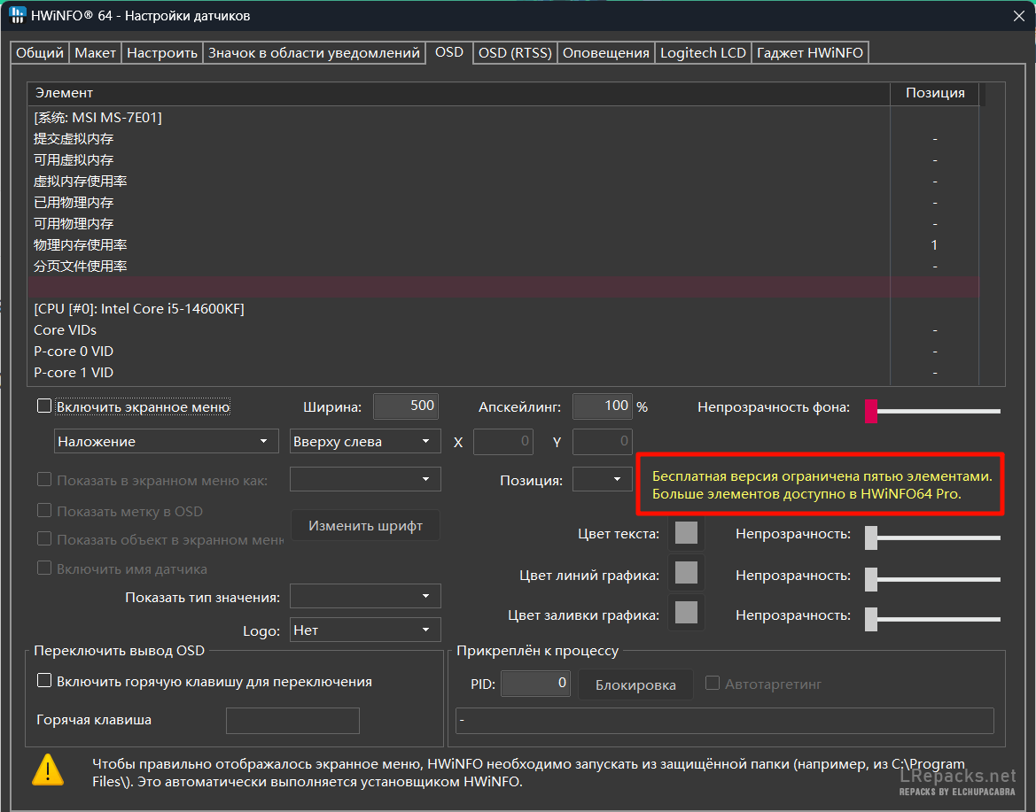
Task: Adjust the Непрозрачность фона slider
Action: 933,411
